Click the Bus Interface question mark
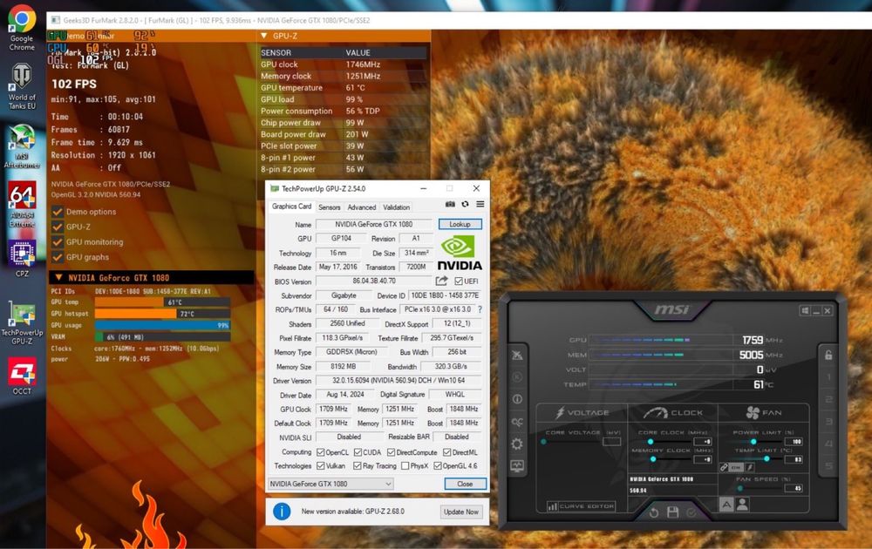This screenshot has height=549, width=872. pyautogui.click(x=480, y=309)
